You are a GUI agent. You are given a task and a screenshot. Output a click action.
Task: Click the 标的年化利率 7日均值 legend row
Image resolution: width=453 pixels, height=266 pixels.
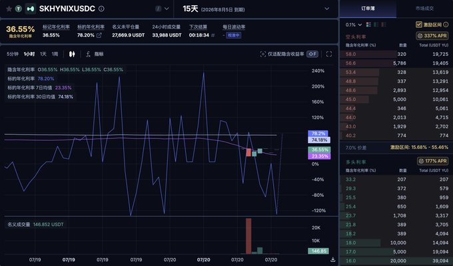[x=39, y=88]
